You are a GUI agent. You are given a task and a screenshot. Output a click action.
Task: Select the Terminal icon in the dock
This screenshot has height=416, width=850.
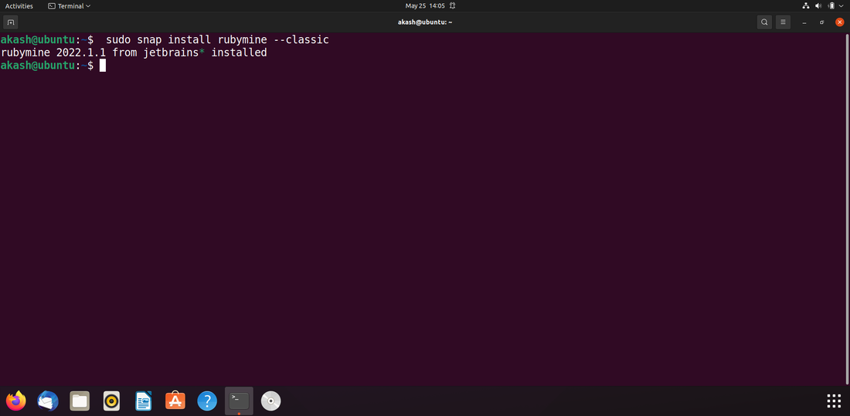pos(239,401)
